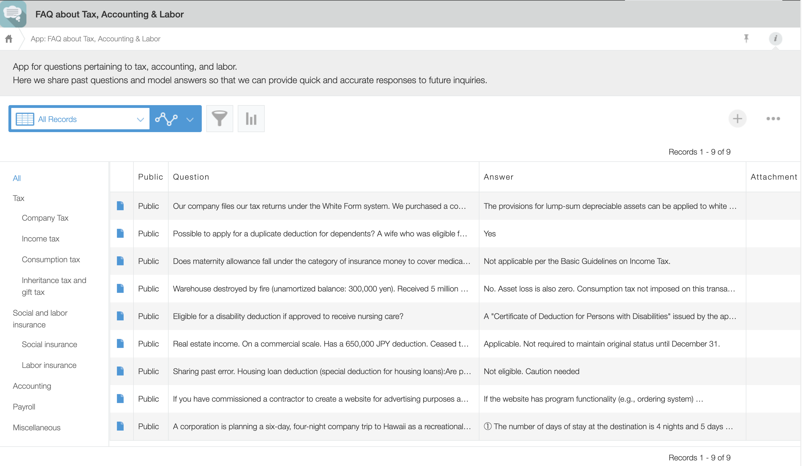Select the Payroll category

tap(24, 407)
